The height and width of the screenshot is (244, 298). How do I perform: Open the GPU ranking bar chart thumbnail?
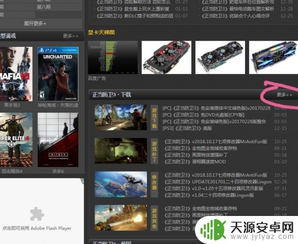(113, 57)
